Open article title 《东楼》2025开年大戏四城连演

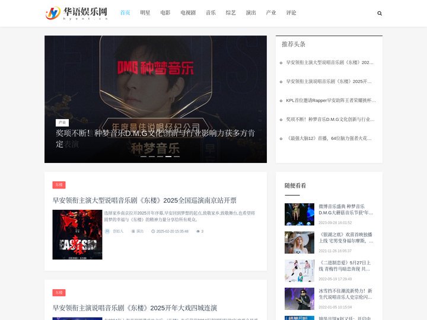135,308
